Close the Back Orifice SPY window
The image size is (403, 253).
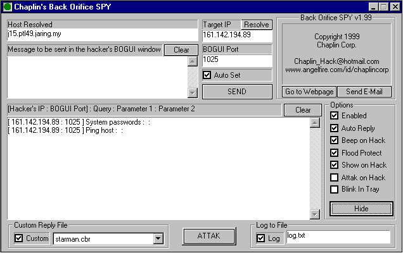[x=395, y=7]
